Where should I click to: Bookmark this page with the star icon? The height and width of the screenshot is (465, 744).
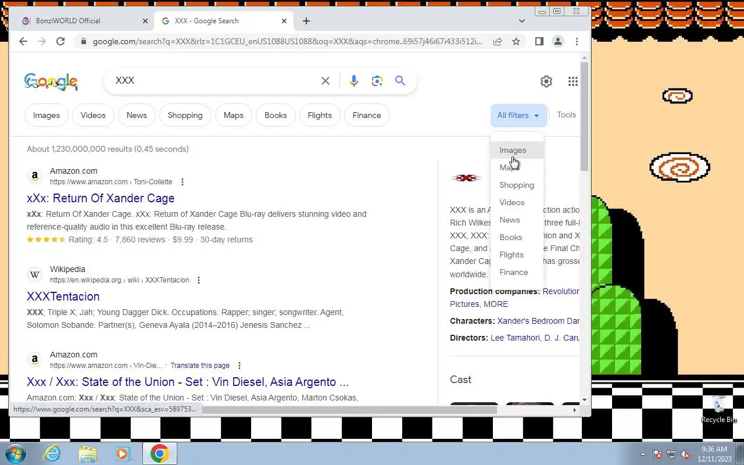click(x=516, y=41)
